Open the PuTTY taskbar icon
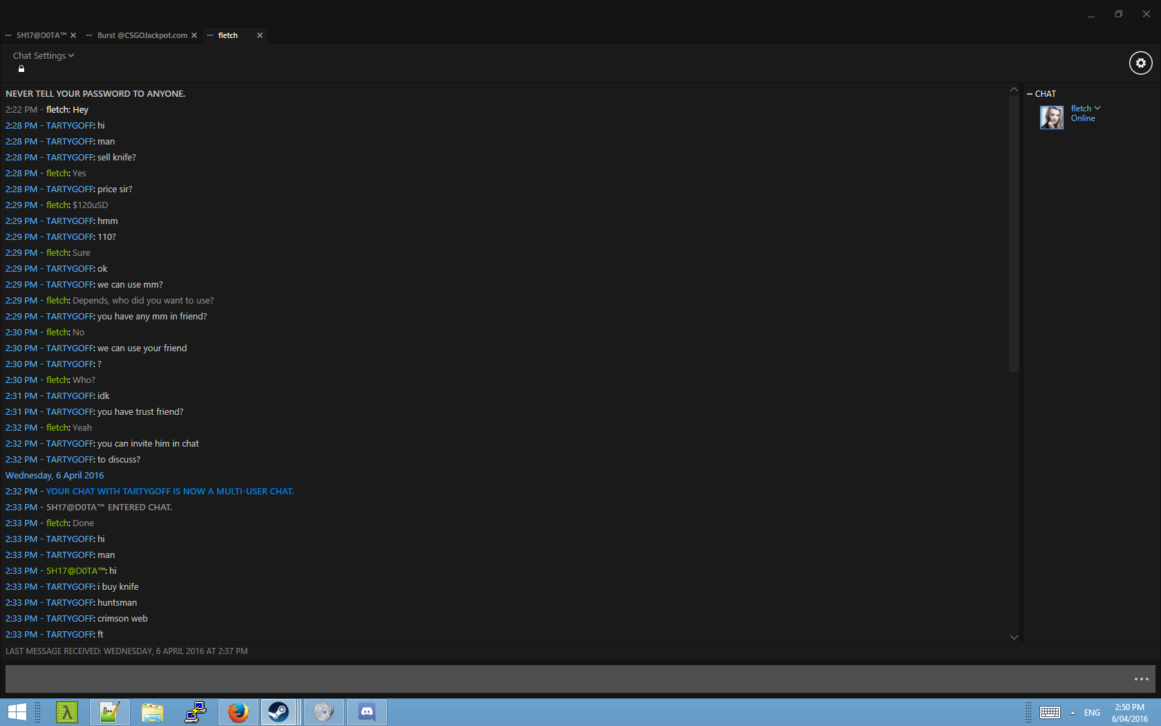 [x=196, y=711]
